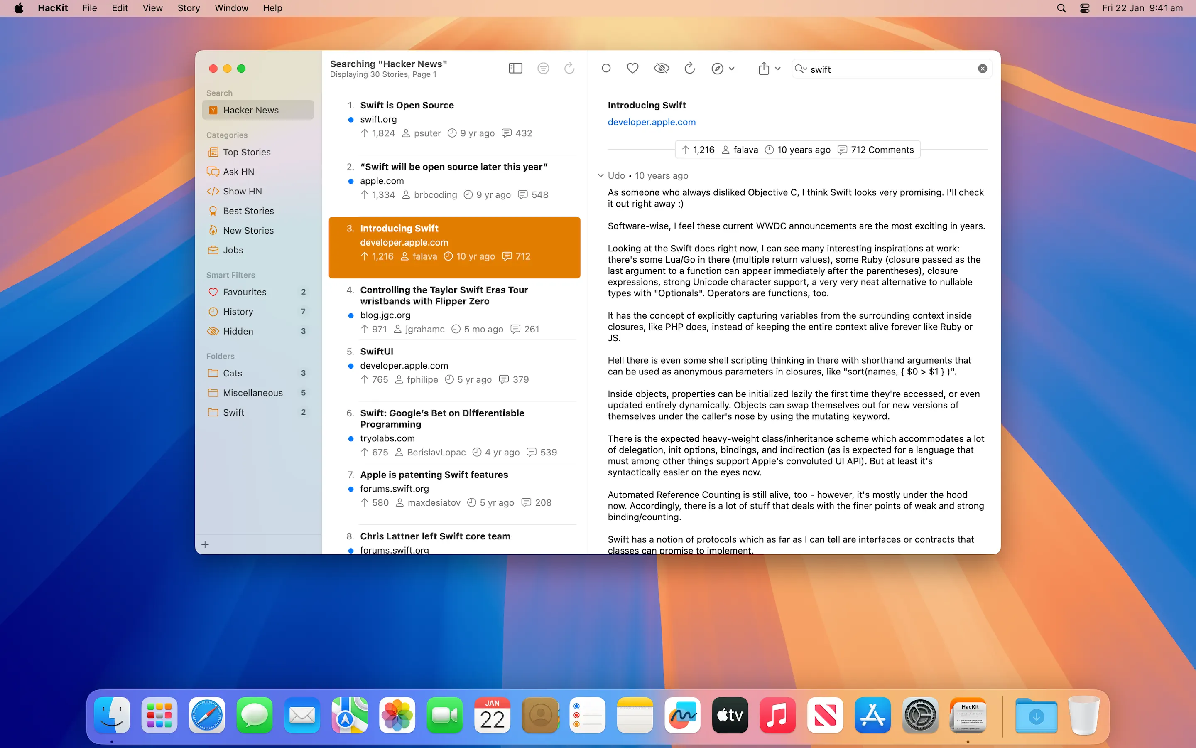Click the clear search X icon
Image resolution: width=1196 pixels, height=748 pixels.
click(982, 69)
